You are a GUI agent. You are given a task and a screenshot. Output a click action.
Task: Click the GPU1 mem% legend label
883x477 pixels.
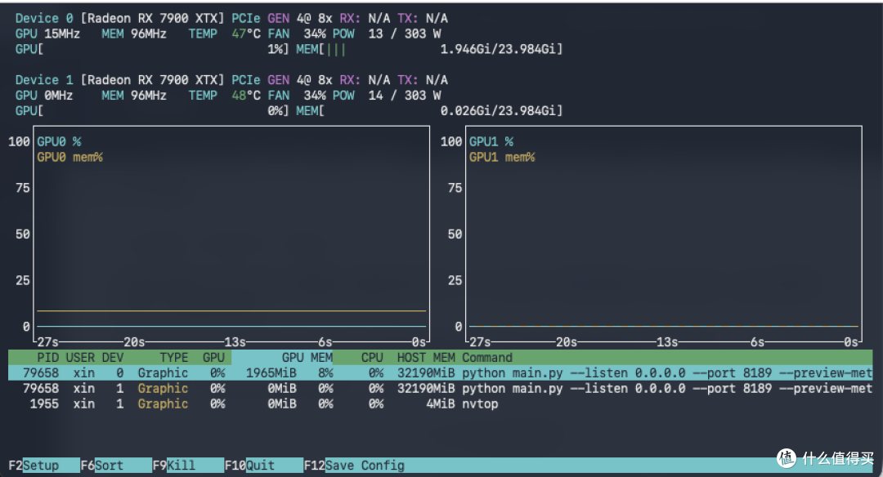(x=502, y=157)
